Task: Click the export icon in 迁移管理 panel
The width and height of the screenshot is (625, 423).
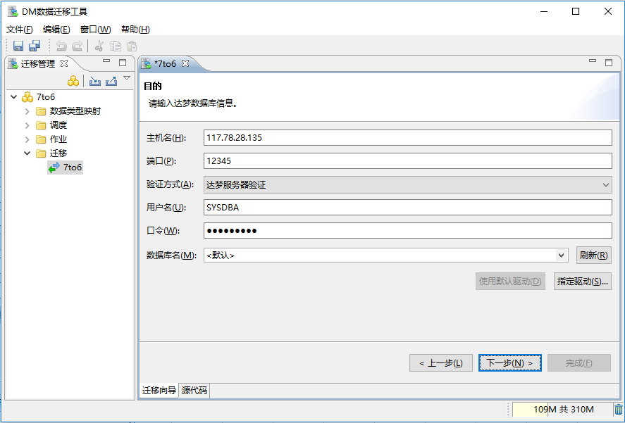Action: click(111, 81)
